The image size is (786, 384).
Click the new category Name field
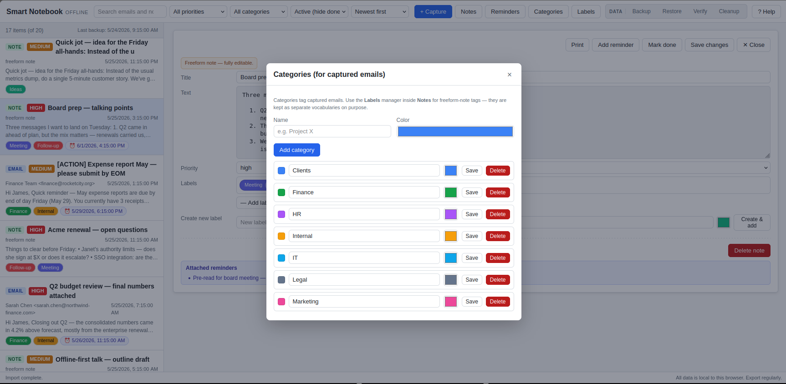point(332,131)
